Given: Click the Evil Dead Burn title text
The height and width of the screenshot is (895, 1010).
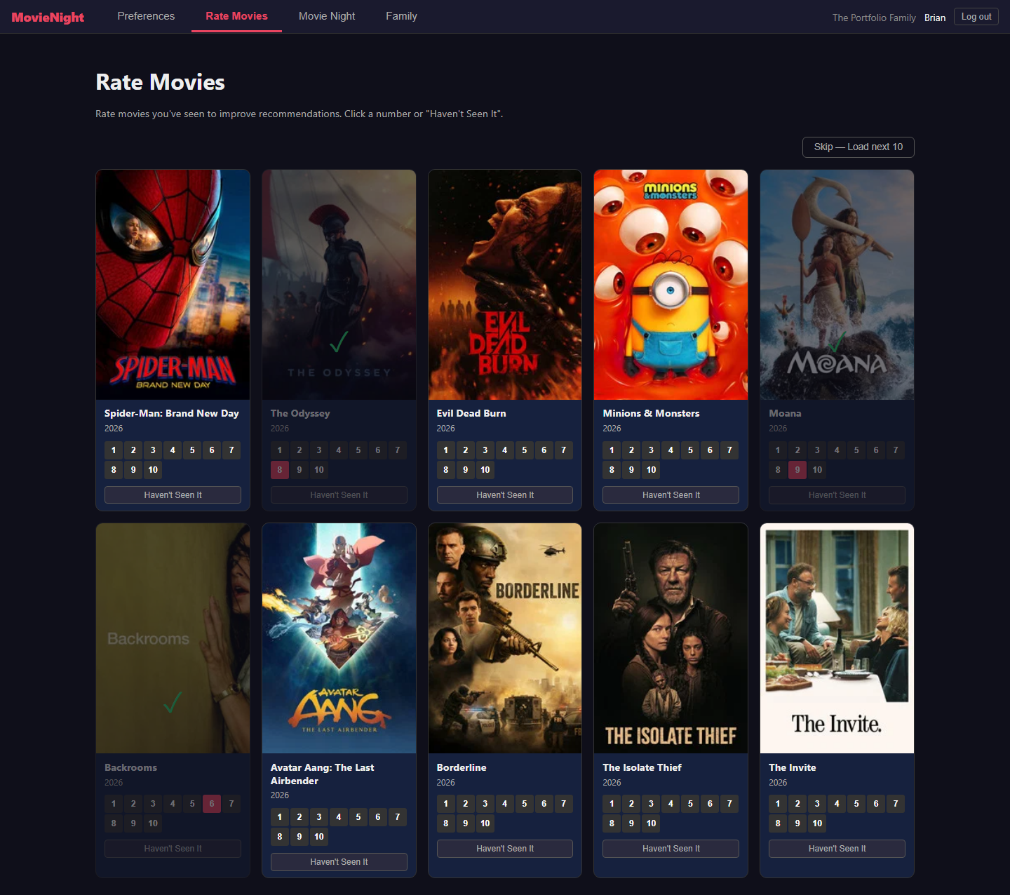Looking at the screenshot, I should (x=471, y=413).
